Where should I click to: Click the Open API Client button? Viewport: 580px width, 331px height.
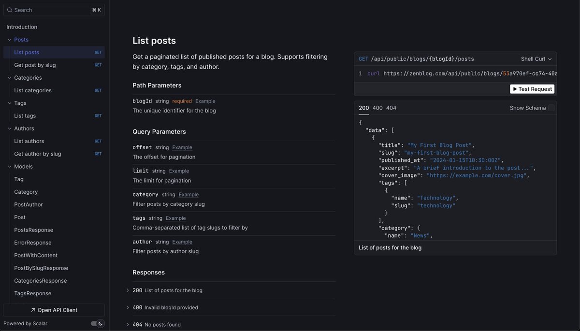(54, 310)
